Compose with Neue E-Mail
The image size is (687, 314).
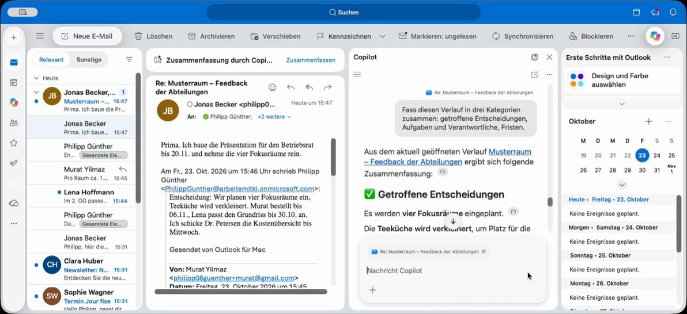coord(87,36)
